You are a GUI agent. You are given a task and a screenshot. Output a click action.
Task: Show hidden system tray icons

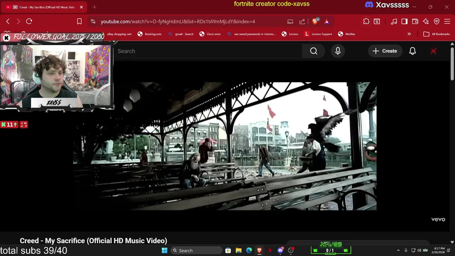pyautogui.click(x=398, y=250)
